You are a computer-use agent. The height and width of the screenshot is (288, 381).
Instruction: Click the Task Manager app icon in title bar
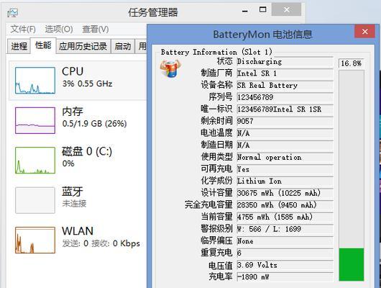(12, 12)
